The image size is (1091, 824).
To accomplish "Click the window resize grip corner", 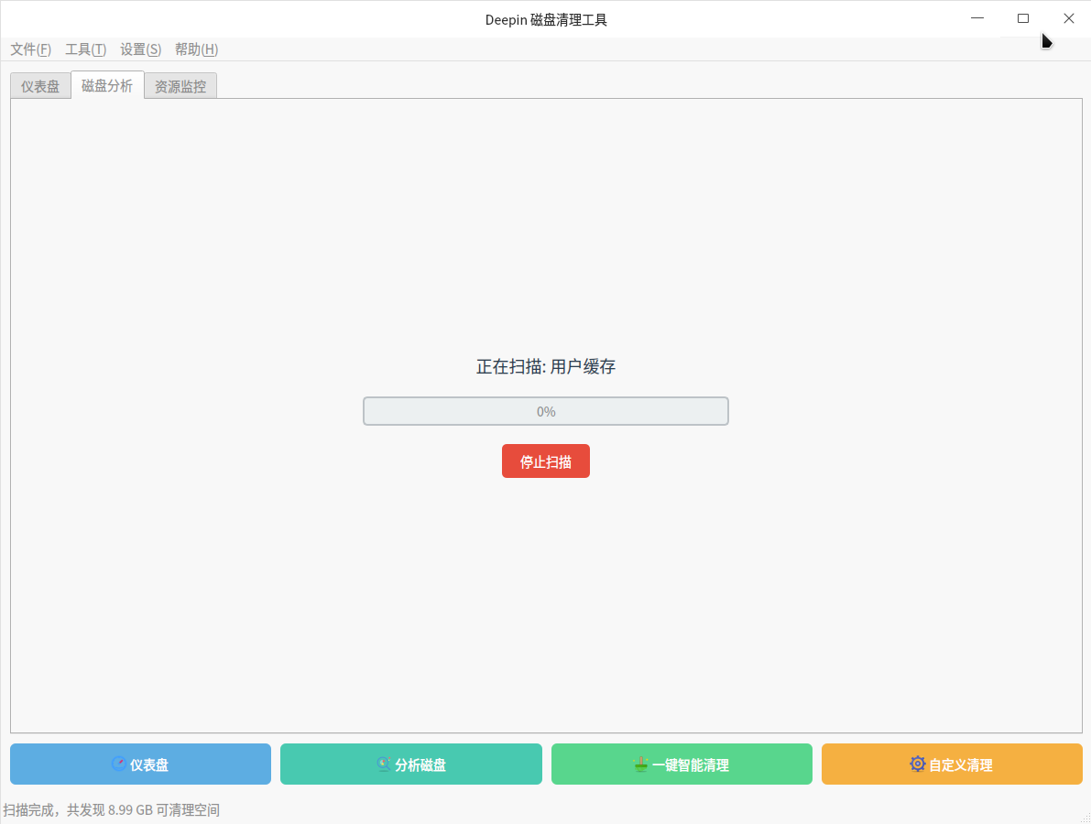I will click(1086, 819).
